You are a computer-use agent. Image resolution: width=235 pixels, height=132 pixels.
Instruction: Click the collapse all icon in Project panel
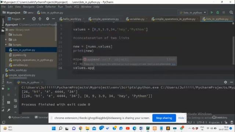click(x=40, y=19)
